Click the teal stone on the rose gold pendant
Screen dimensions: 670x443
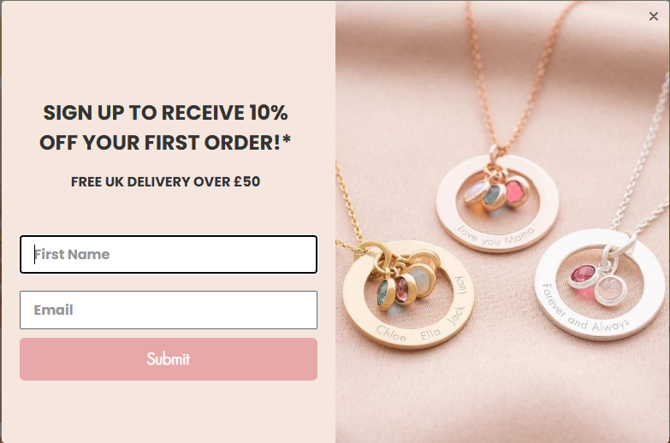(x=494, y=197)
